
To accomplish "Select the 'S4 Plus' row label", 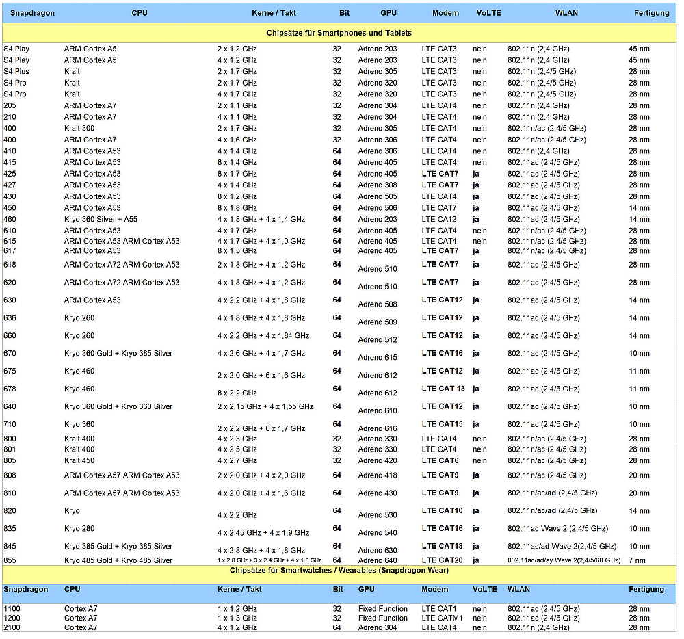I will click(x=16, y=72).
